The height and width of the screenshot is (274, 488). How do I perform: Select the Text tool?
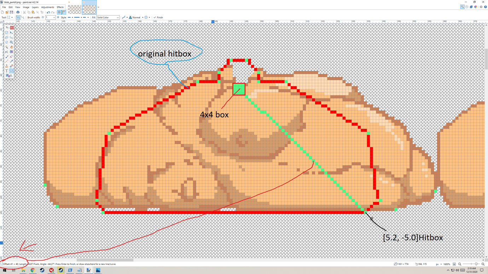[7, 71]
